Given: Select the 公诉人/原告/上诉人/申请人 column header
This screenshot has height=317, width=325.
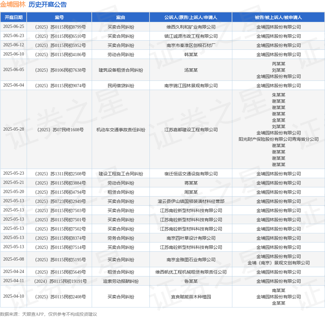Looking at the screenshot, I should coord(191,17).
